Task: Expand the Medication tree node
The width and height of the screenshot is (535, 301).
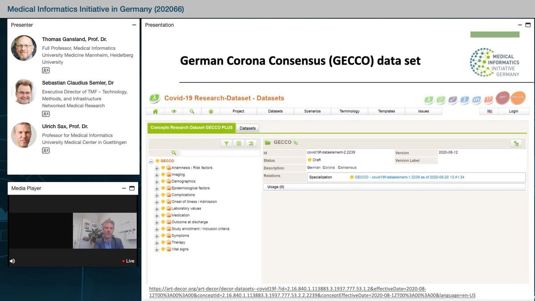Action: [x=157, y=216]
